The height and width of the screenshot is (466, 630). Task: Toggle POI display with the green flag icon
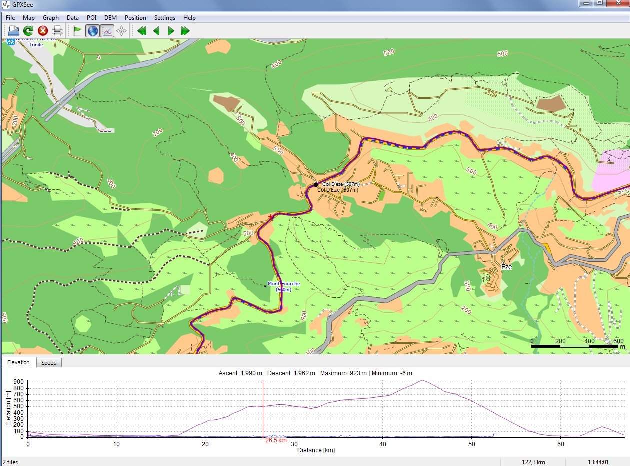point(77,31)
